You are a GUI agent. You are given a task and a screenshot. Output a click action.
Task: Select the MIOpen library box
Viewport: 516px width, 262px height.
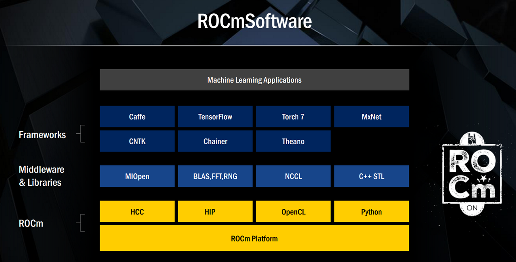(137, 176)
